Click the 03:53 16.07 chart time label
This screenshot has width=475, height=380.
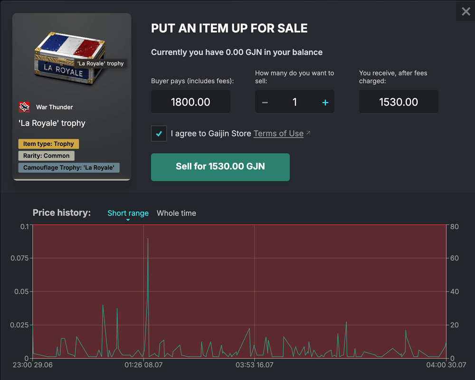pyautogui.click(x=255, y=365)
